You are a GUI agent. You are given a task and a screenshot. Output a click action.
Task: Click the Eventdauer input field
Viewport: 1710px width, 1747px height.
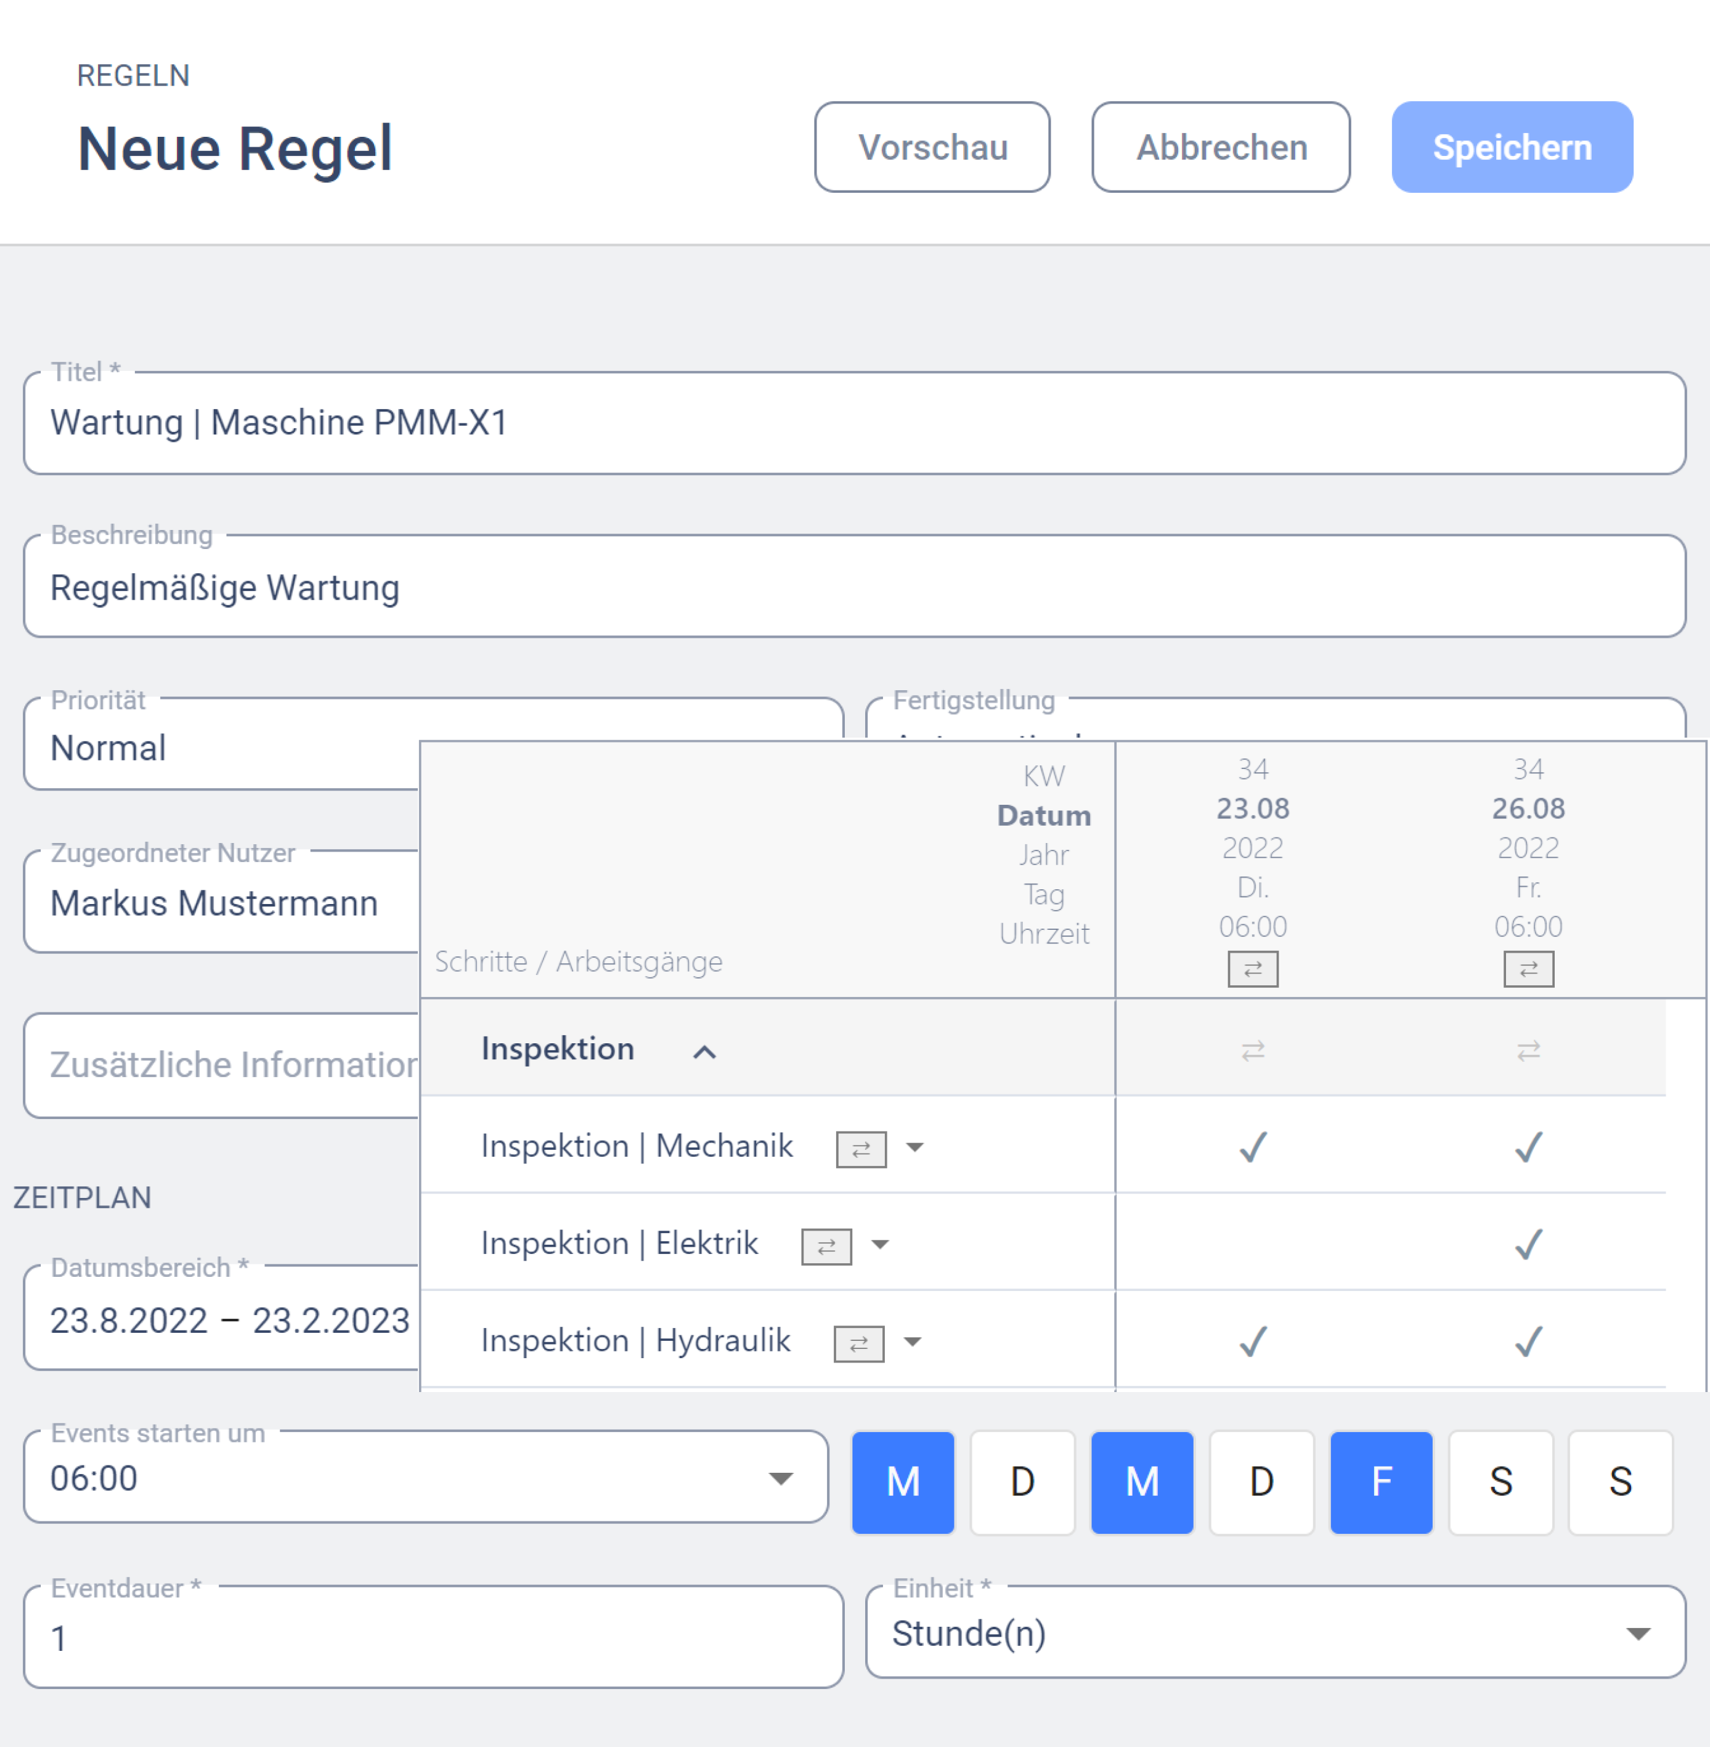433,1637
